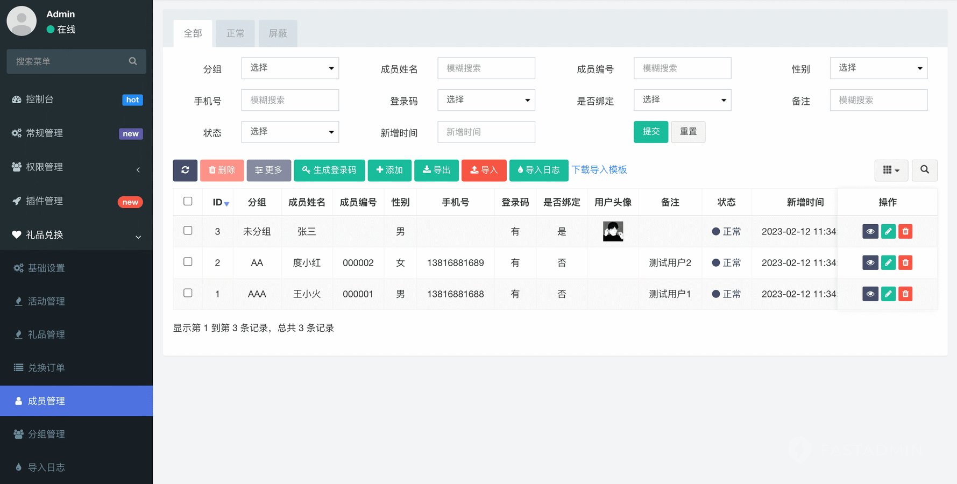Image resolution: width=957 pixels, height=484 pixels.
Task: Open 张三's user avatar thumbnail
Action: [x=613, y=232]
